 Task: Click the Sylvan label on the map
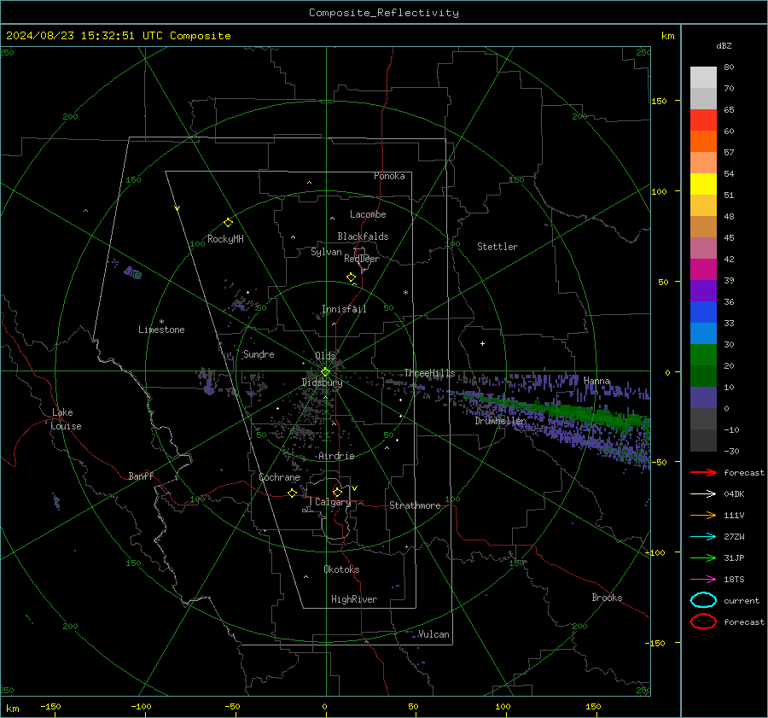[x=326, y=252]
